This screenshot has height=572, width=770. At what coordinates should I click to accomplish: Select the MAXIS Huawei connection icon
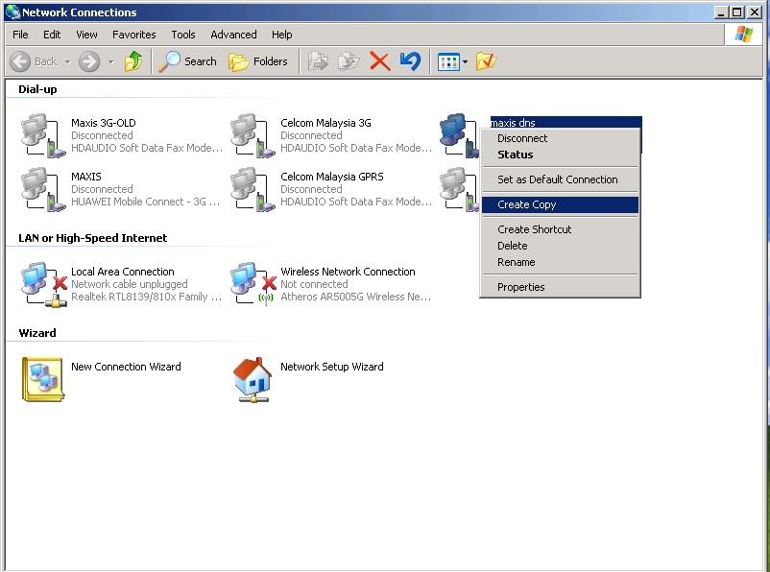[x=43, y=189]
